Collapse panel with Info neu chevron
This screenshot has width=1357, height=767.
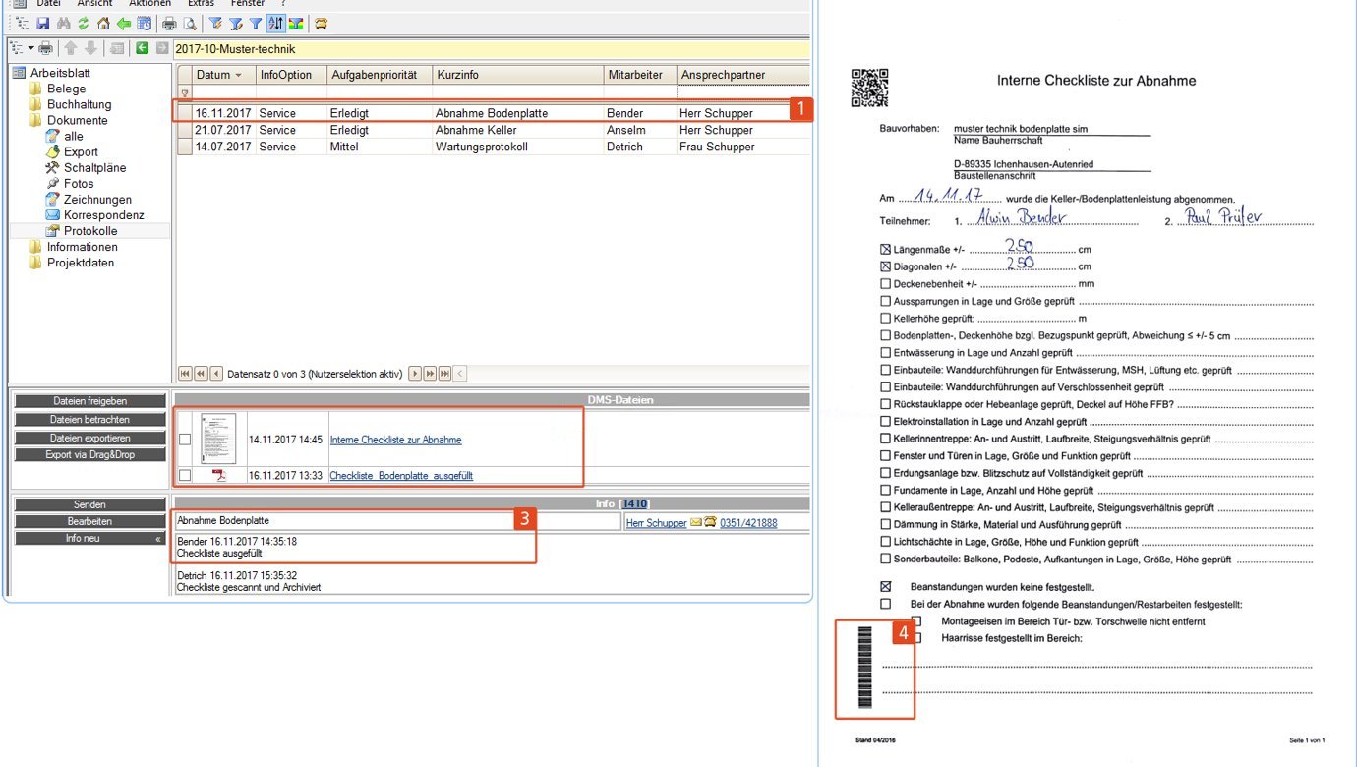pos(158,539)
